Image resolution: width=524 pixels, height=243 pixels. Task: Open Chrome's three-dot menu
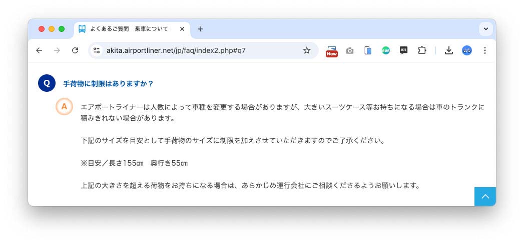click(485, 50)
